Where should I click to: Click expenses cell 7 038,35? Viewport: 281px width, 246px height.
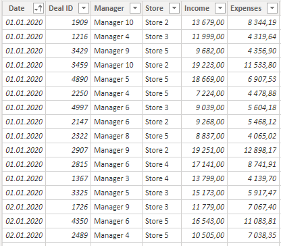tap(253, 235)
